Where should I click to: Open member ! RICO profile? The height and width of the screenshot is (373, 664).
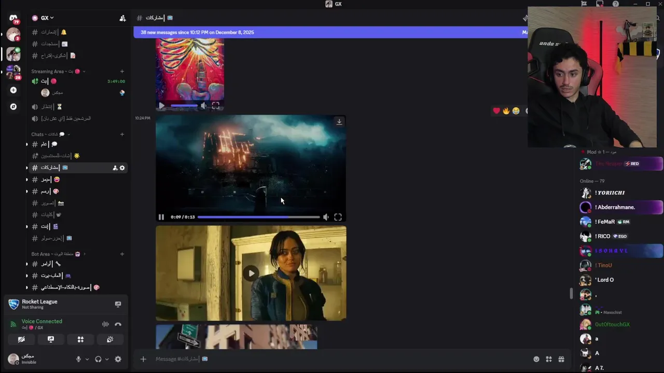coord(620,236)
